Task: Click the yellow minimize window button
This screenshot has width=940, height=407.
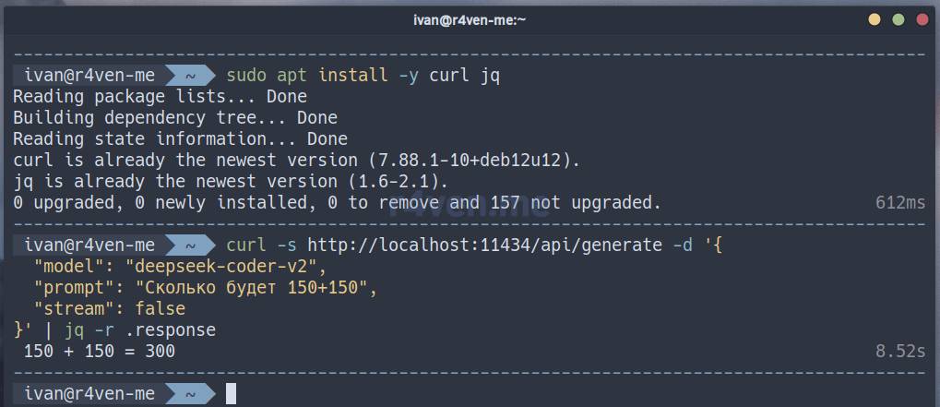Action: (875, 19)
